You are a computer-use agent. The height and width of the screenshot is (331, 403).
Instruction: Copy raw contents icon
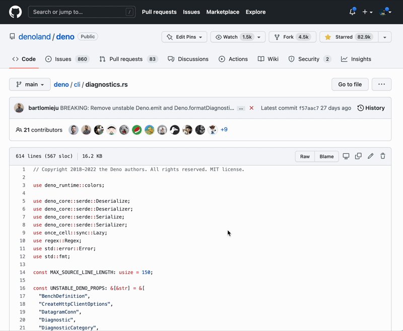[358, 156]
